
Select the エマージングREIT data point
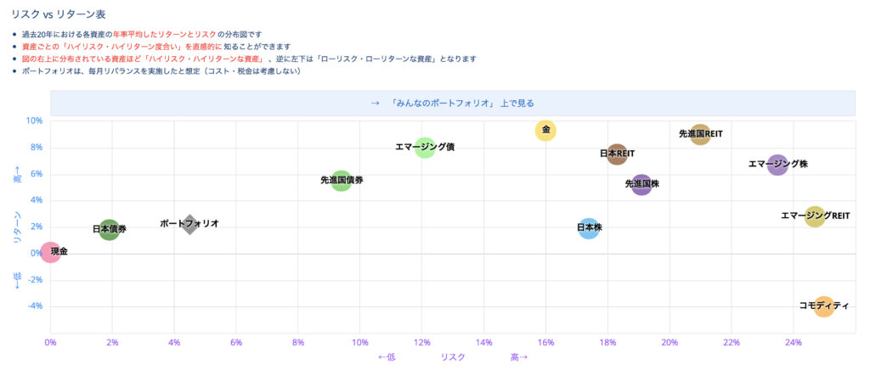[815, 216]
